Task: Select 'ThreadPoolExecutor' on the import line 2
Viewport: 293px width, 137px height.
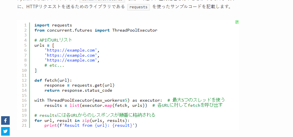Action: (135, 30)
